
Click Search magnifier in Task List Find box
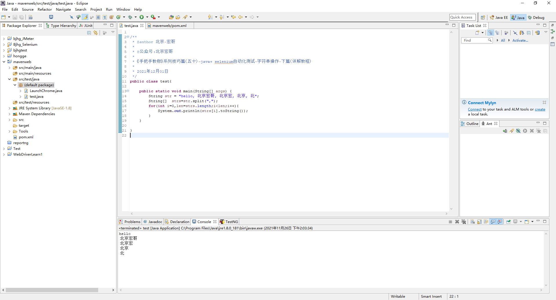[490, 40]
